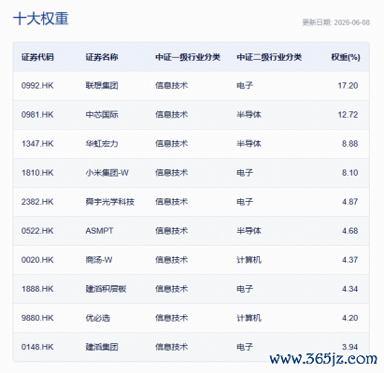Click weight value 4.34
384x373 pixels.
[x=350, y=289]
